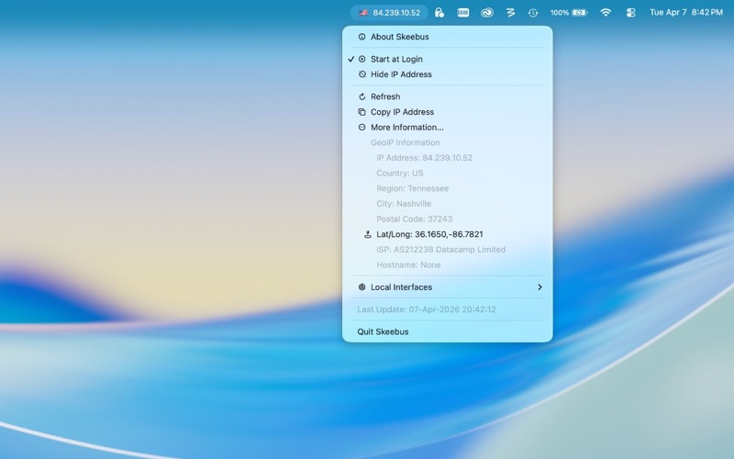Click the Region: Tennessee row
The height and width of the screenshot is (459, 734).
[x=448, y=188]
